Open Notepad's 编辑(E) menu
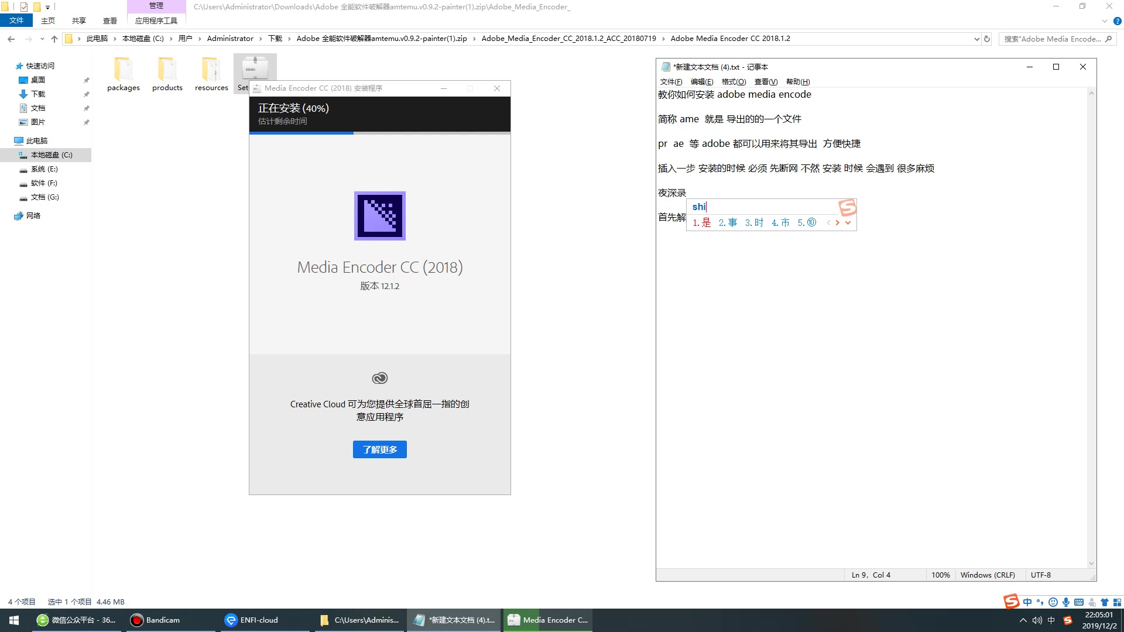1124x632 pixels. [701, 82]
